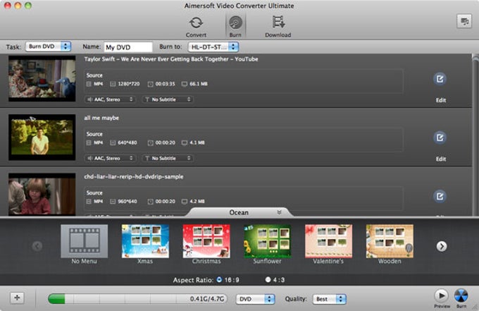Viewport: 479px width, 311px height.
Task: Show next menu templates with right arrow
Action: 442,246
